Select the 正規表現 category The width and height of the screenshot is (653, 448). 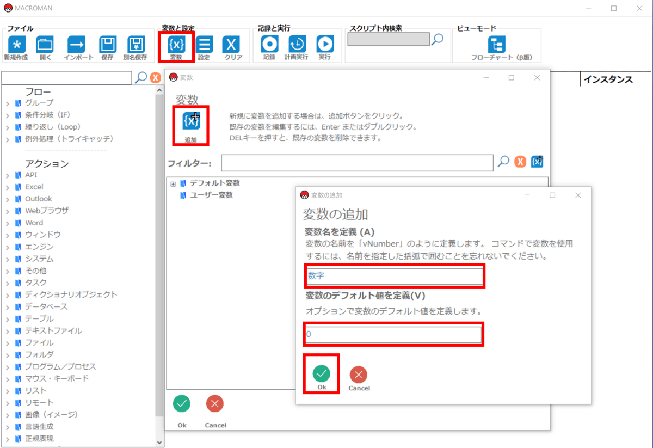pyautogui.click(x=39, y=438)
